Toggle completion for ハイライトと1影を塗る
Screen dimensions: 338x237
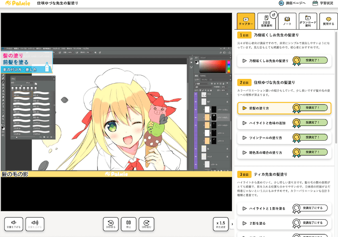click(x=310, y=208)
